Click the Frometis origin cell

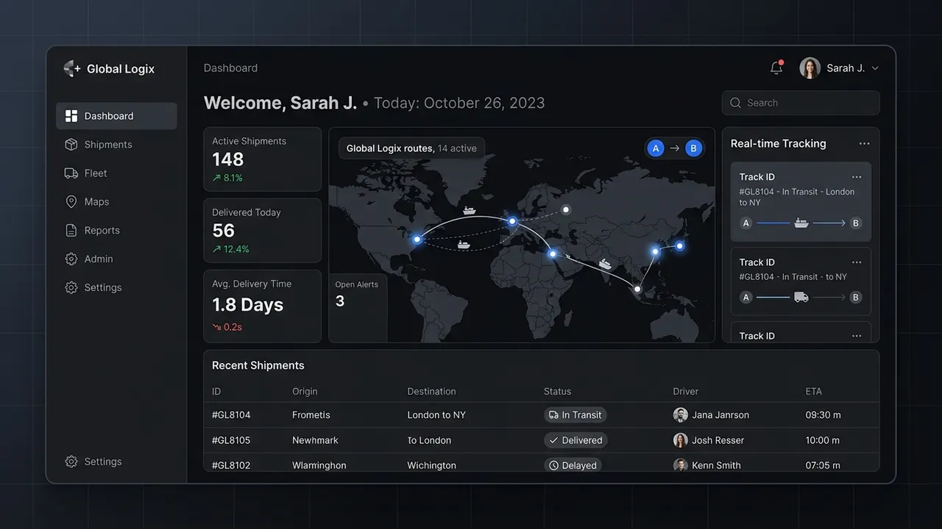pos(311,415)
